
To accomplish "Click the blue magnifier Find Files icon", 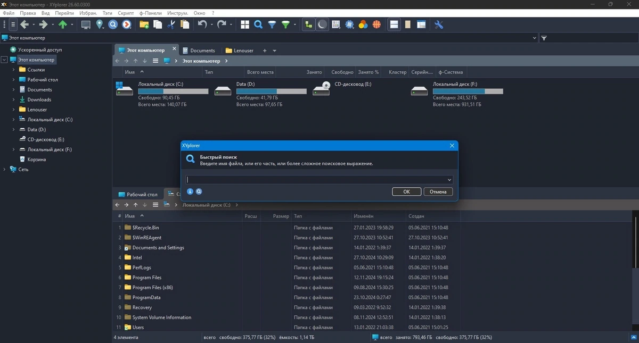I will (258, 24).
